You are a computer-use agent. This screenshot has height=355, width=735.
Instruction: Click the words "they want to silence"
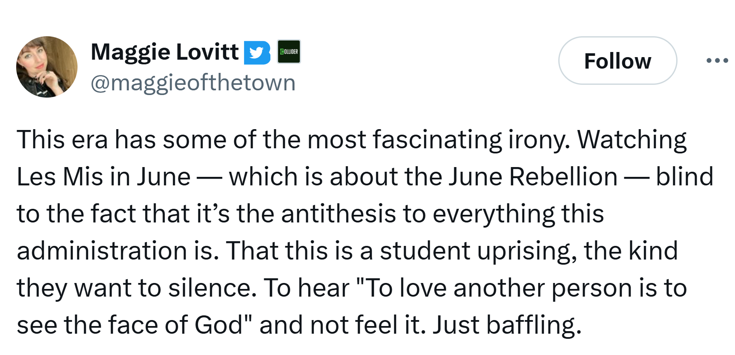[136, 288]
